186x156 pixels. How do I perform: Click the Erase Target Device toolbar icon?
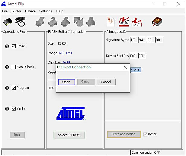coord(40,21)
